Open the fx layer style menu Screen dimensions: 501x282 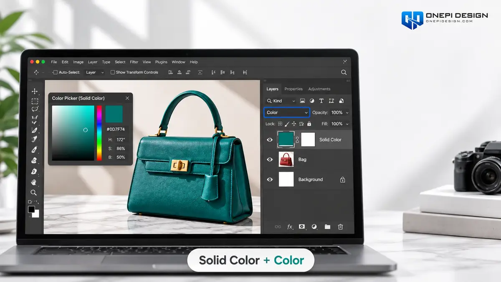290,226
